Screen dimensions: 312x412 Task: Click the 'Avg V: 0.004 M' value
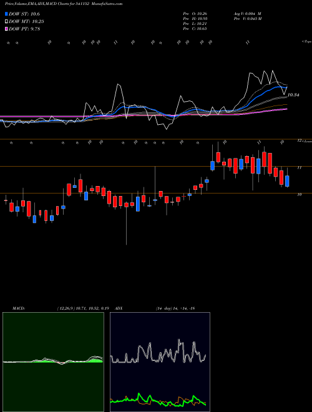pos(247,14)
